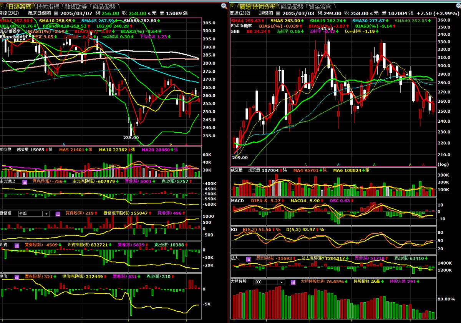Open the right panel's 商品盤勢 tab
This screenshot has height=323, width=461.
292,7
